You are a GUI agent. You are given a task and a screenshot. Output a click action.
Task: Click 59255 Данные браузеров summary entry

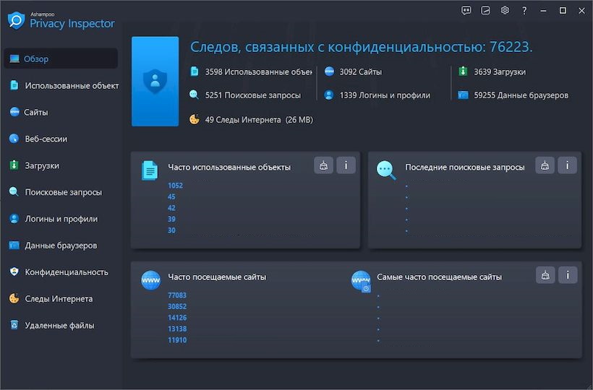click(521, 95)
